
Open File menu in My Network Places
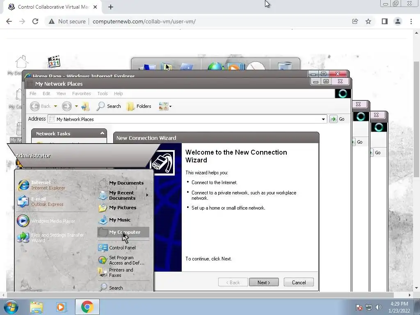(x=33, y=94)
